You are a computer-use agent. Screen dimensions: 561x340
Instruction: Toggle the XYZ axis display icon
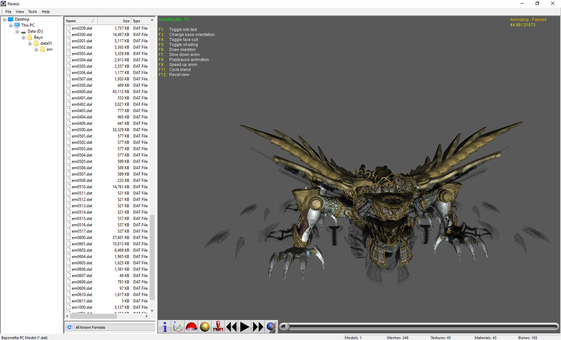(x=178, y=326)
